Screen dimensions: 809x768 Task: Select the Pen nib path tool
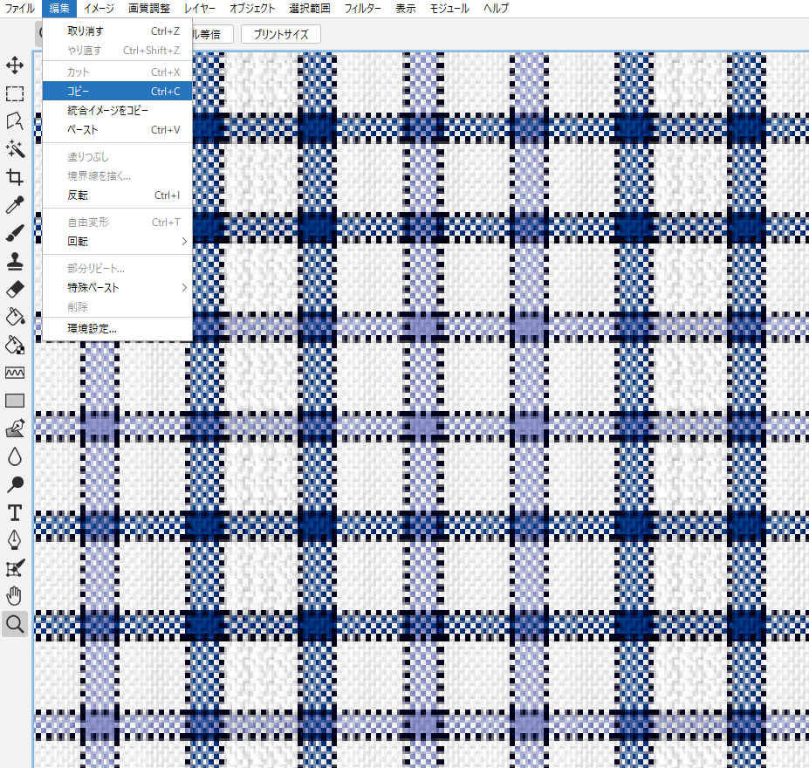point(15,540)
